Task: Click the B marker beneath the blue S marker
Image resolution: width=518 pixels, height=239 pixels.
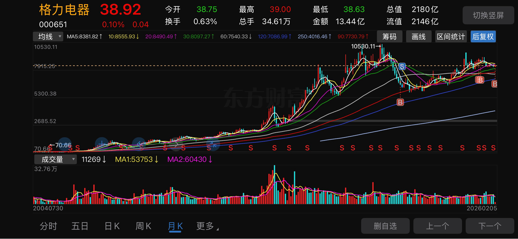Action: pos(400,102)
